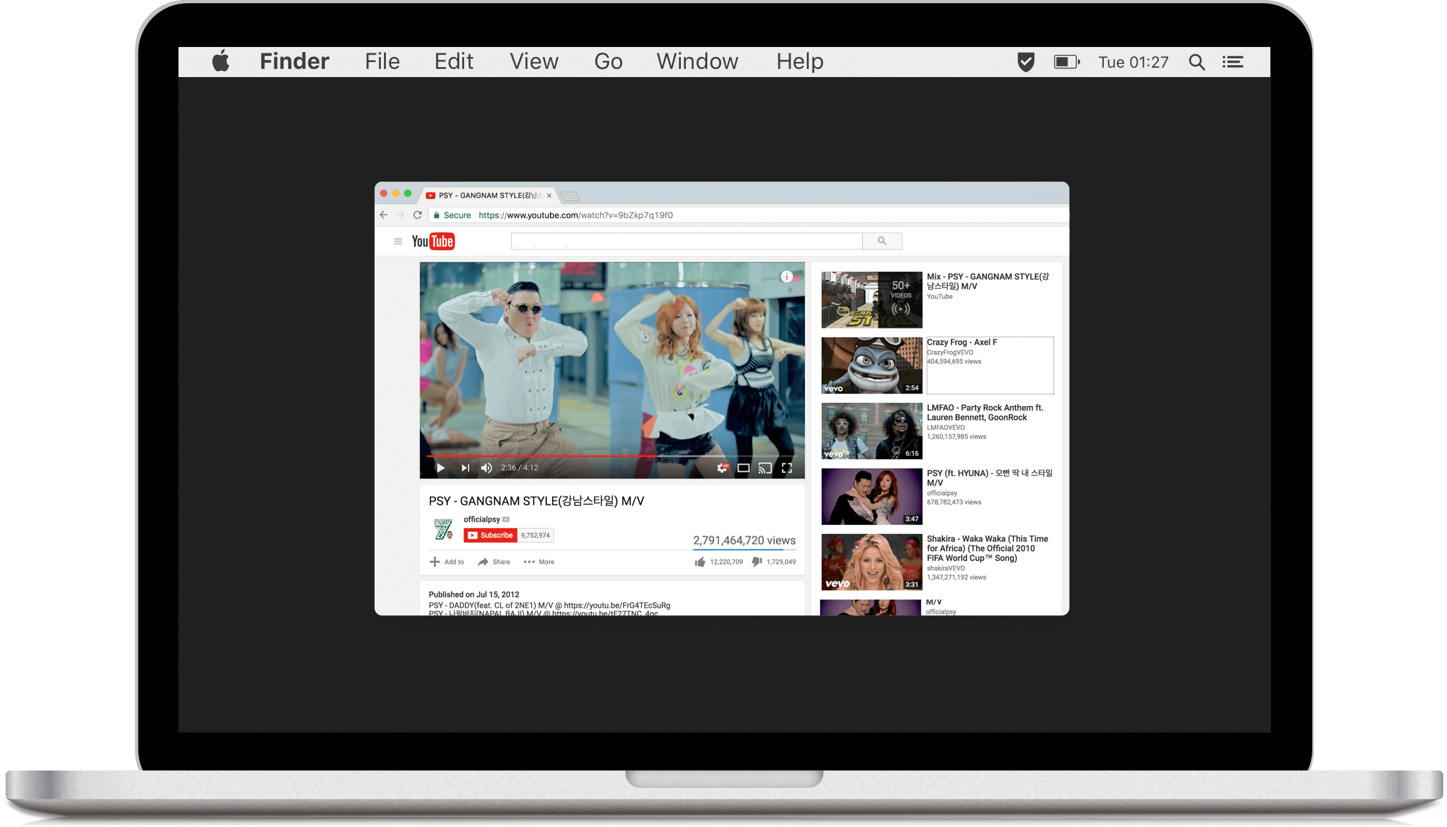Expand the More options menu

pos(539,562)
